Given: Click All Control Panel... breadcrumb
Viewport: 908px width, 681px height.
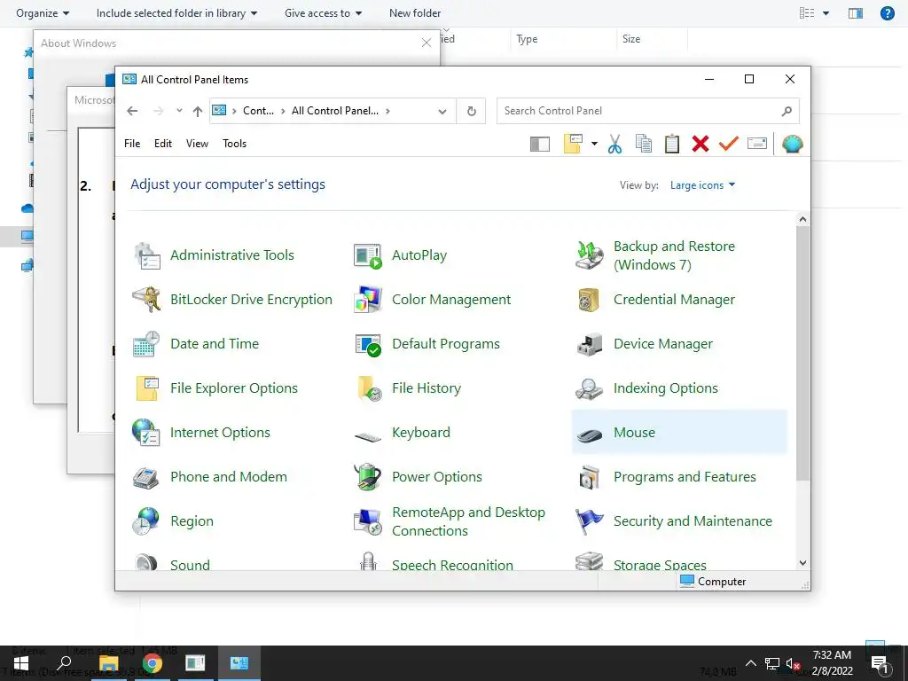Looking at the screenshot, I should [x=334, y=111].
